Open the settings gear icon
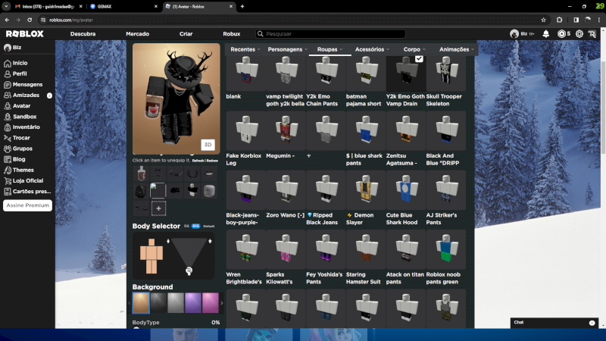Viewport: 606px width, 341px height. (579, 34)
